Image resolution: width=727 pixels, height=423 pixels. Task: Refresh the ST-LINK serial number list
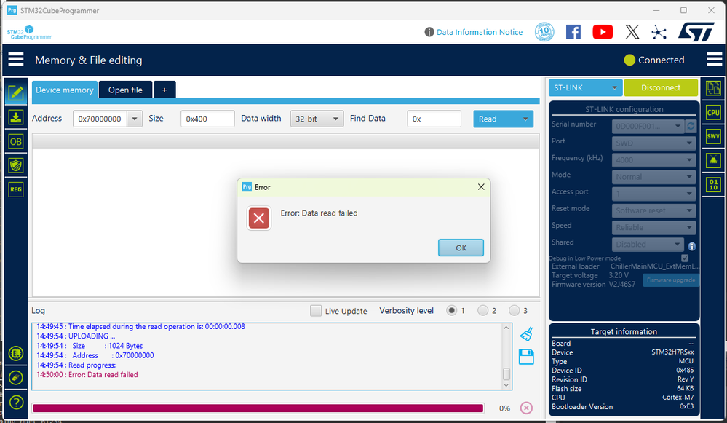click(x=691, y=126)
